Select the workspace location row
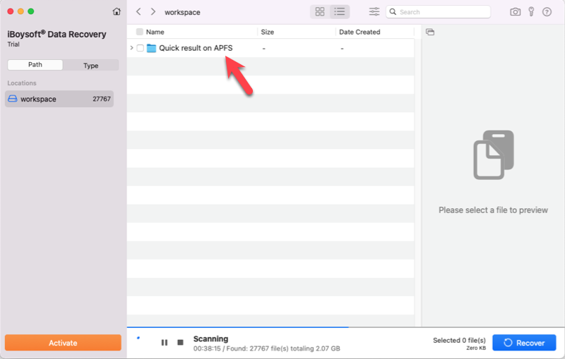Screen dimensions: 565x359 59,99
